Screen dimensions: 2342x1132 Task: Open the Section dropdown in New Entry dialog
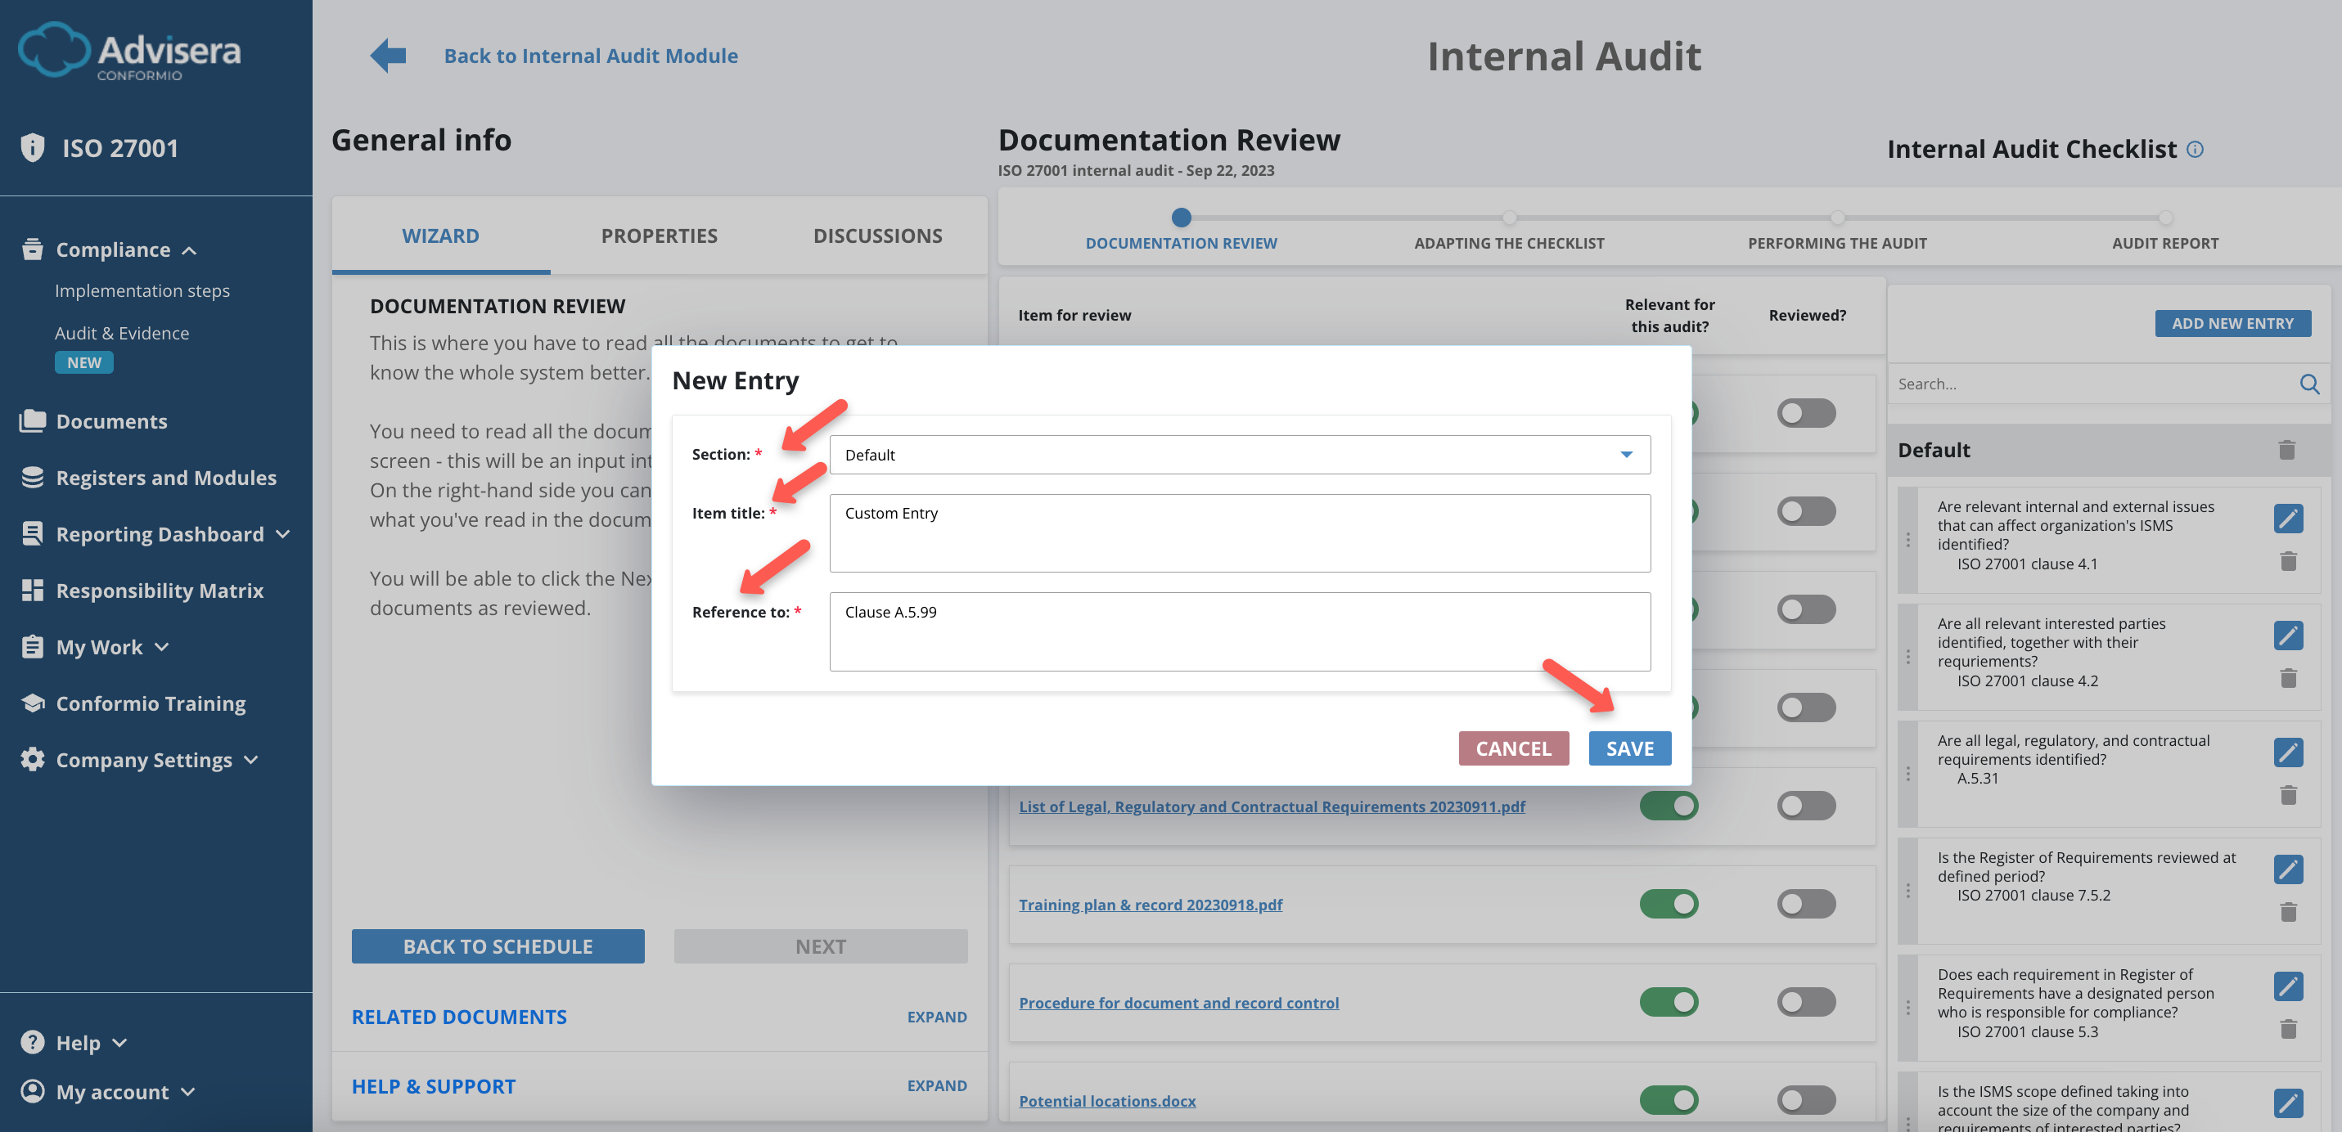point(1627,454)
